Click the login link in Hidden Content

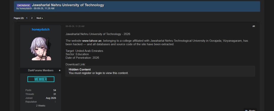pos(99,73)
